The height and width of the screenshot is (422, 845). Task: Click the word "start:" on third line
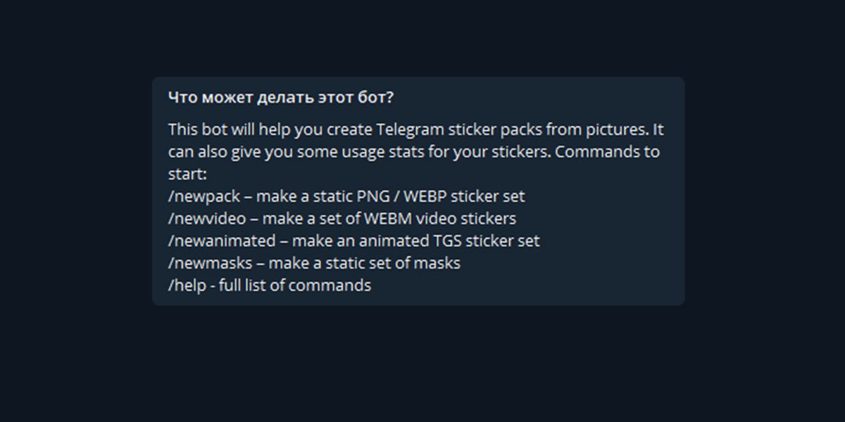[187, 174]
